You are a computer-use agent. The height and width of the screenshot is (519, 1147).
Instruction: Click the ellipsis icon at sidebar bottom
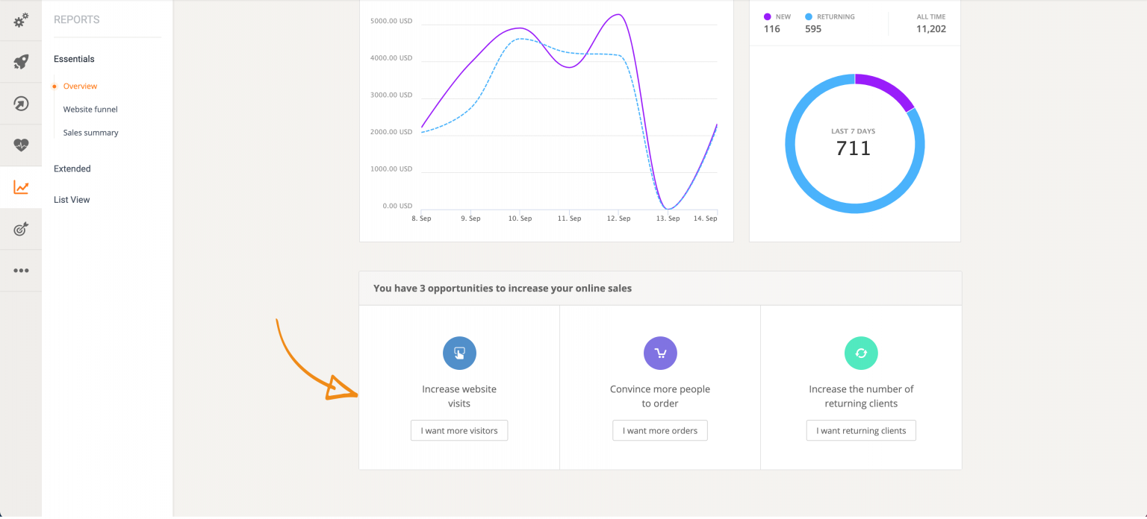coord(20,270)
